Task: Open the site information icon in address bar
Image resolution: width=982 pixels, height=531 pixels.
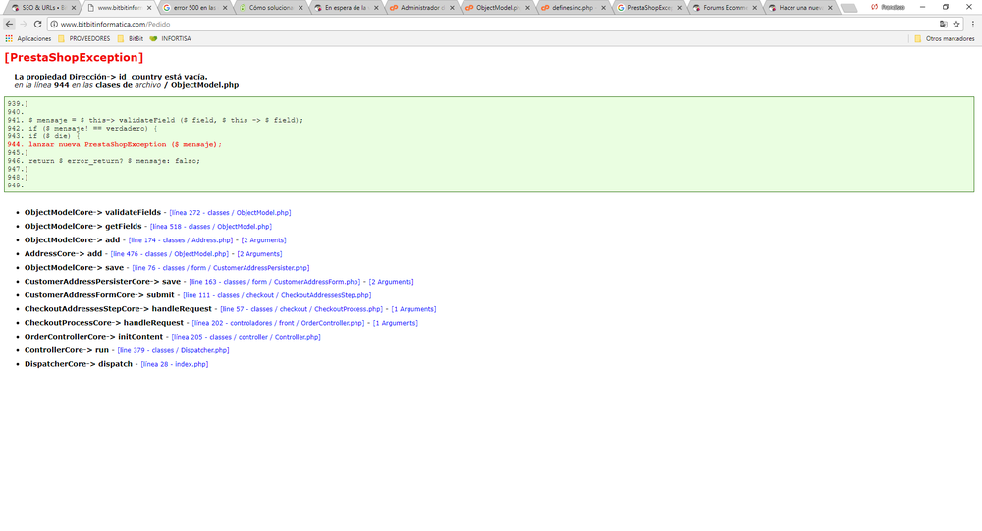Action: click(54, 24)
